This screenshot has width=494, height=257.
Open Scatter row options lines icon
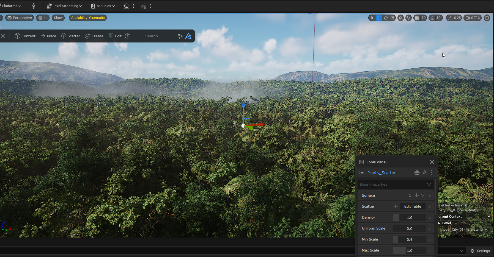click(x=430, y=206)
